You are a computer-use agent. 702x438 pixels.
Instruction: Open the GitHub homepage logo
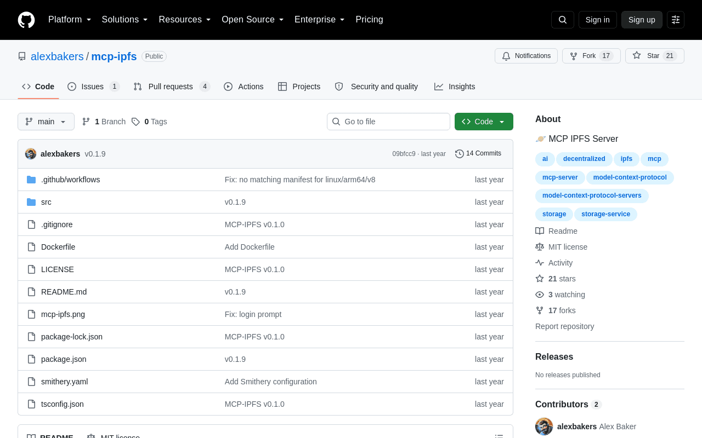coord(26,20)
